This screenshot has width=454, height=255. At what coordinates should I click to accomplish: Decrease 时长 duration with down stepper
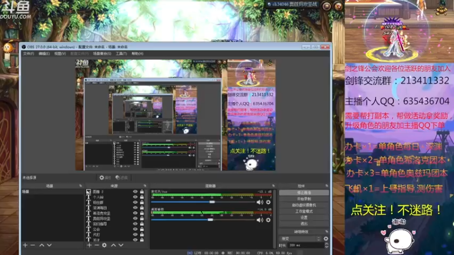point(327,247)
